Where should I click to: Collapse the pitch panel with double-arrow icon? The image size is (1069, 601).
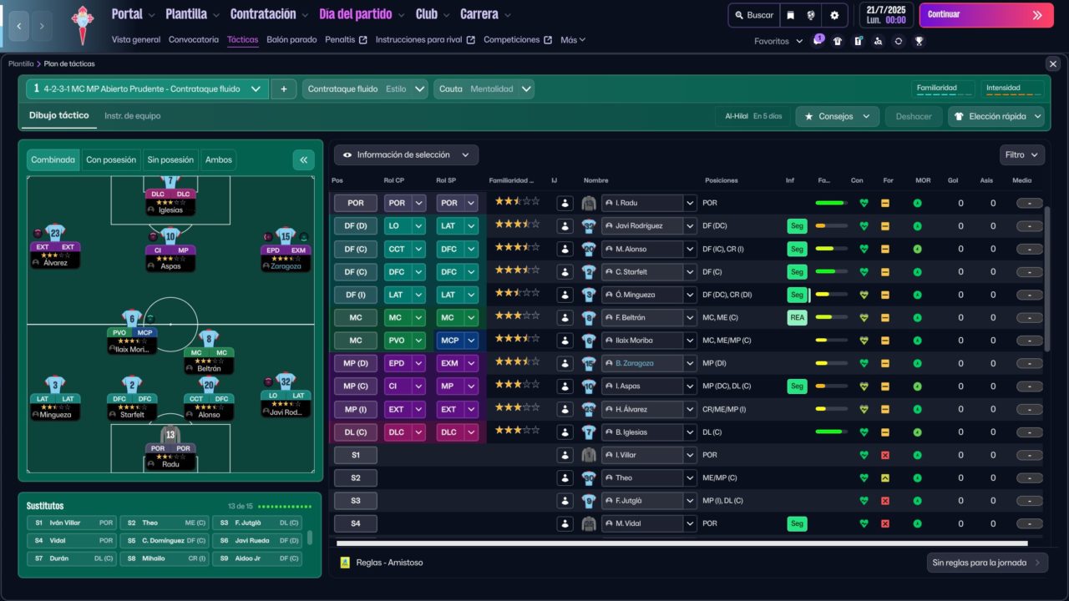tap(303, 159)
